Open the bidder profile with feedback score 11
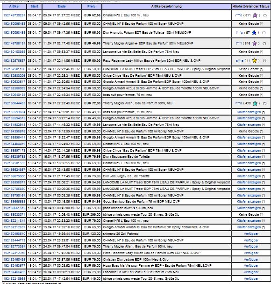The height and width of the screenshot is (284, 271). 240,61
